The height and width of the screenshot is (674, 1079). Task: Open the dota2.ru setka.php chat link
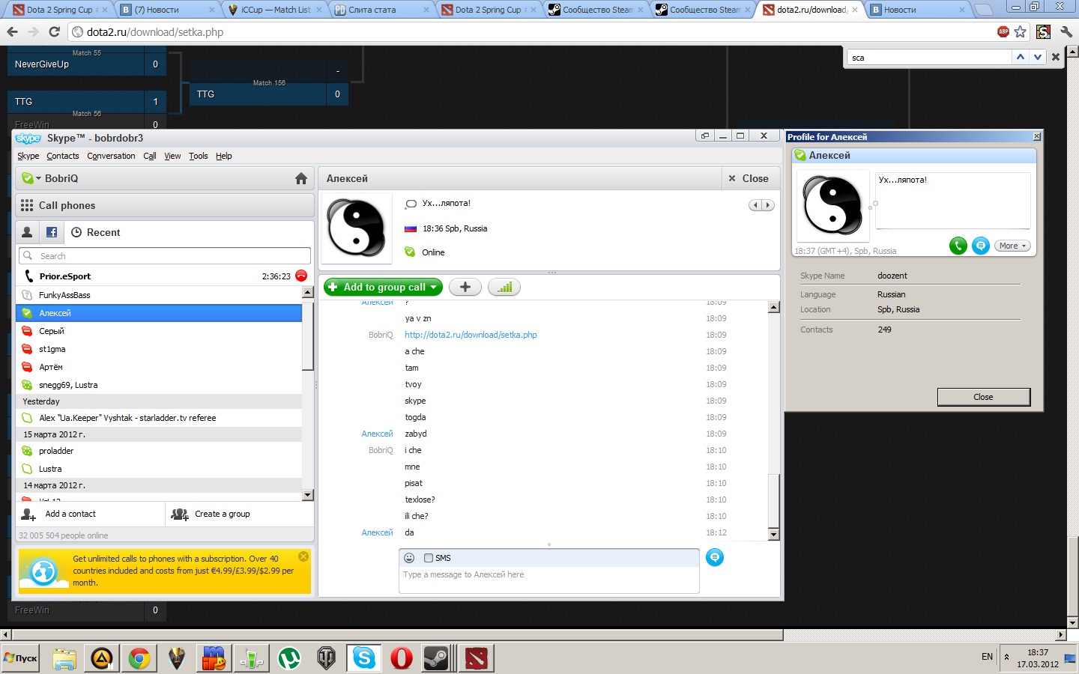tap(471, 335)
